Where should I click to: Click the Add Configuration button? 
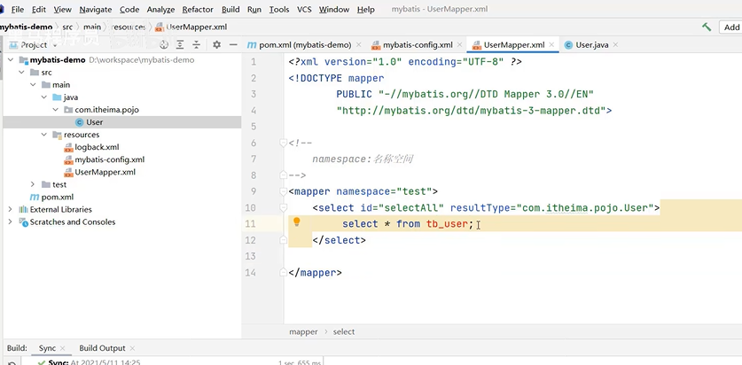click(x=731, y=27)
